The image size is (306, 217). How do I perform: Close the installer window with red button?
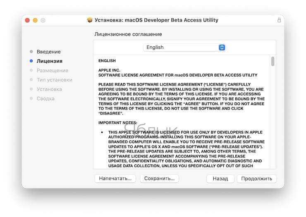[27, 20]
